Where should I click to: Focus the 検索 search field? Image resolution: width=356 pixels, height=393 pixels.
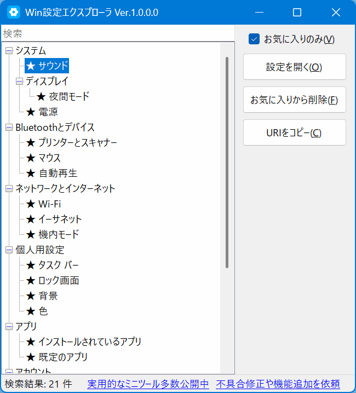[x=118, y=33]
